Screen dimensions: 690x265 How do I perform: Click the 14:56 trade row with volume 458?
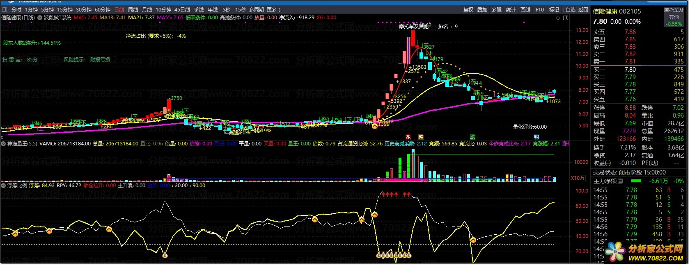point(638,234)
